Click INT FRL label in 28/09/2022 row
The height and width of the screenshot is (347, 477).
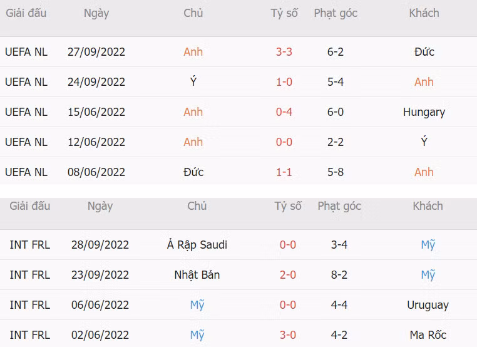click(x=30, y=245)
